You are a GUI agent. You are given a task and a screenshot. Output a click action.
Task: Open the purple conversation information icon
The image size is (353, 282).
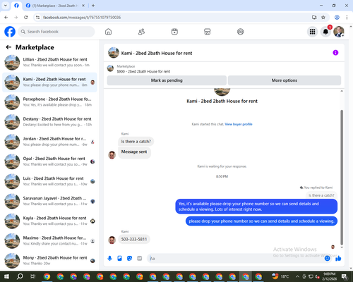(335, 53)
